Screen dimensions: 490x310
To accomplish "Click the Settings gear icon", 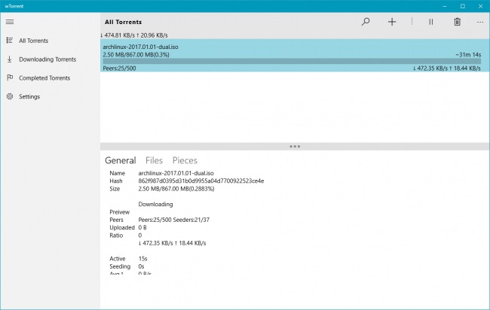I will click(x=10, y=96).
